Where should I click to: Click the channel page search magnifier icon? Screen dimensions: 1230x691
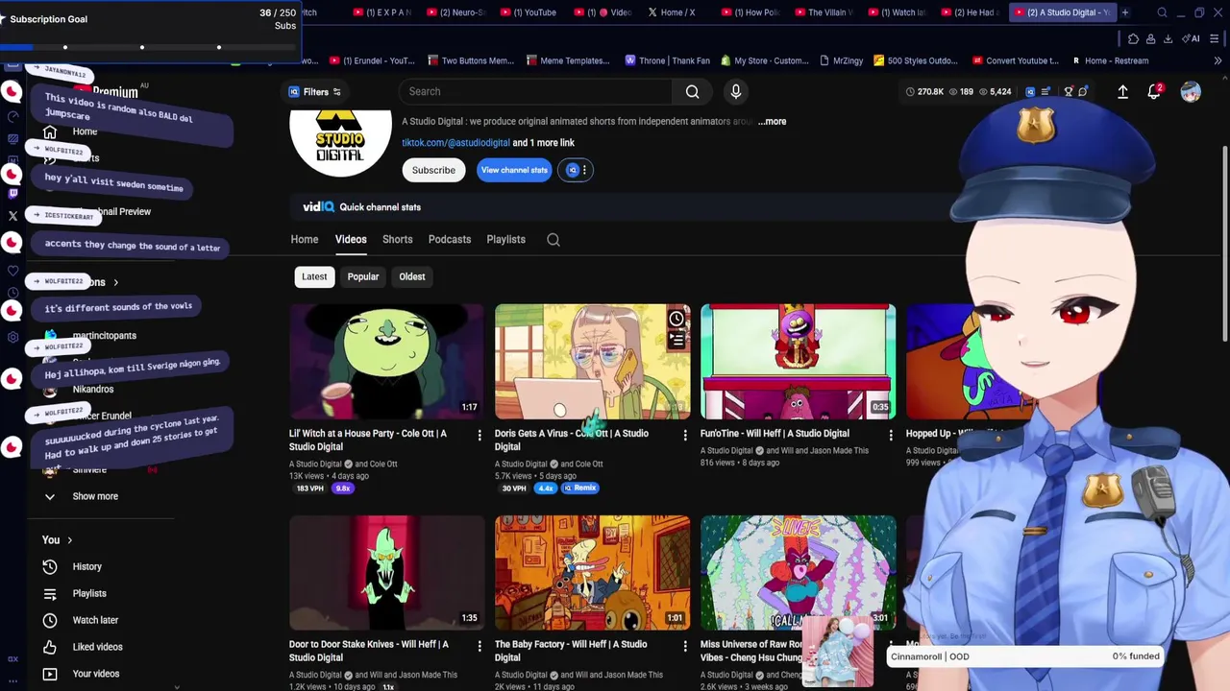[553, 240]
